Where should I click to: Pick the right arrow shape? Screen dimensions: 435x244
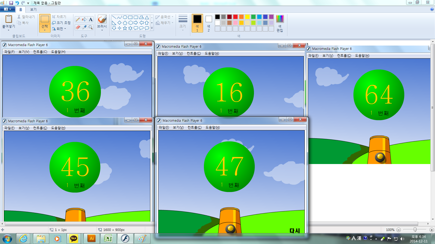136,23
